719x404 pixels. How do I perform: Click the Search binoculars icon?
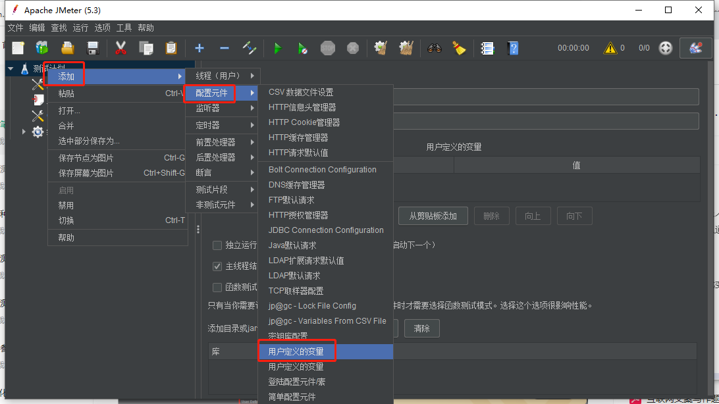[435, 47]
